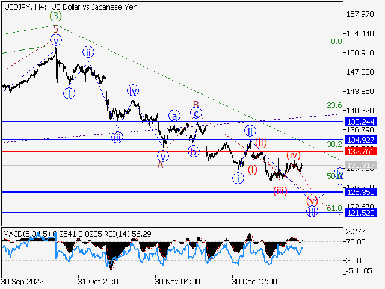This screenshot has height=289, width=385.
Task: Select the 38.2 Fibonacci level label
Action: pyautogui.click(x=334, y=144)
